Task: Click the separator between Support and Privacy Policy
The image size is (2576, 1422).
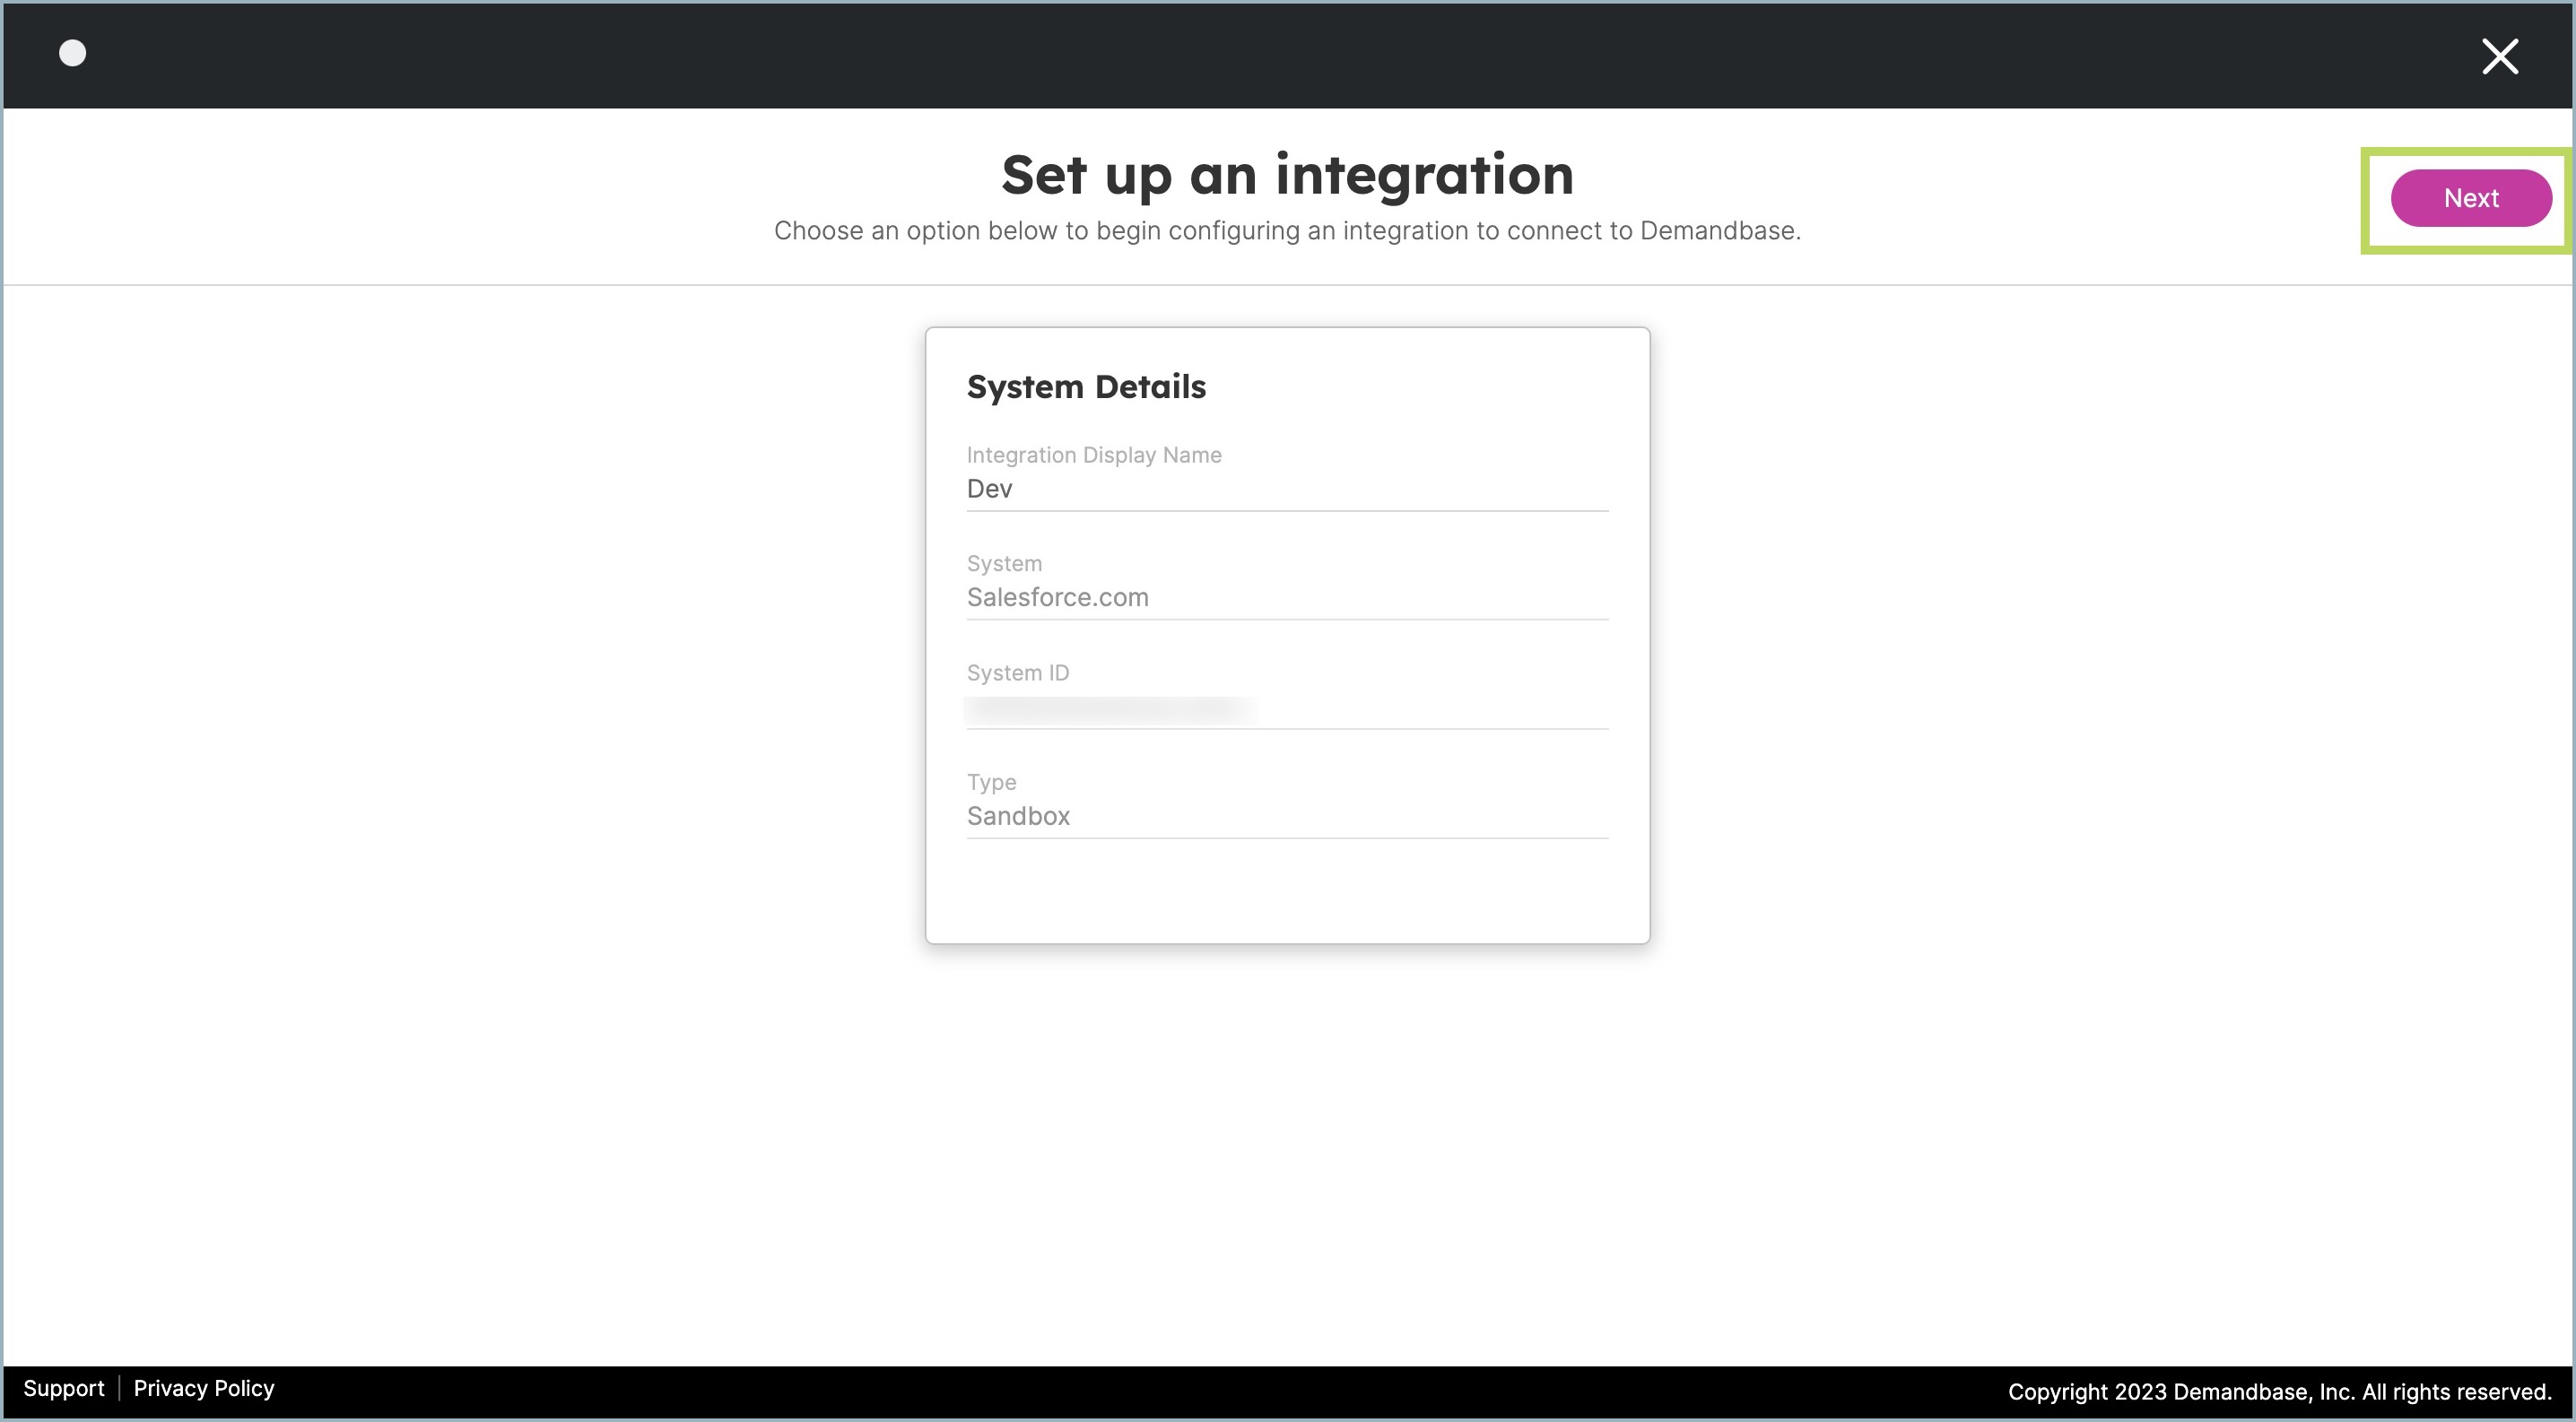Action: coord(119,1388)
